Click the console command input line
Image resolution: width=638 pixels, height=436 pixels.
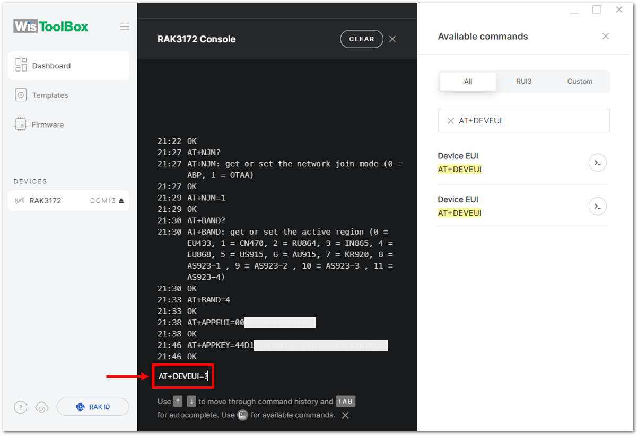click(x=183, y=377)
